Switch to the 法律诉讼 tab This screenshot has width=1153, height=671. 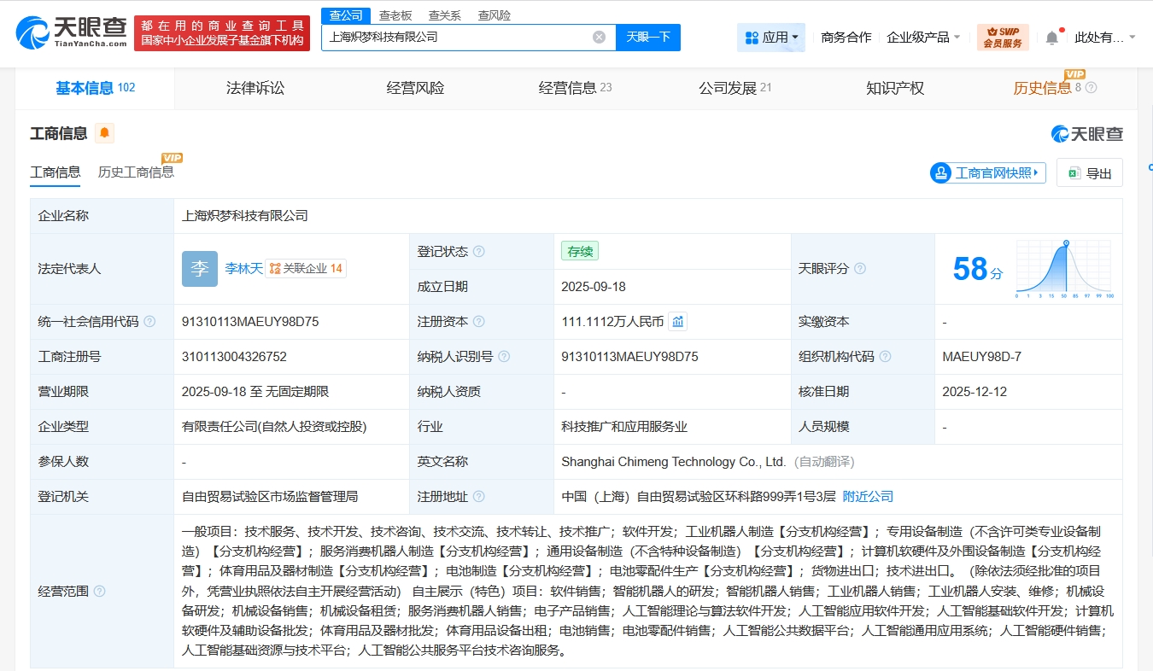(255, 88)
